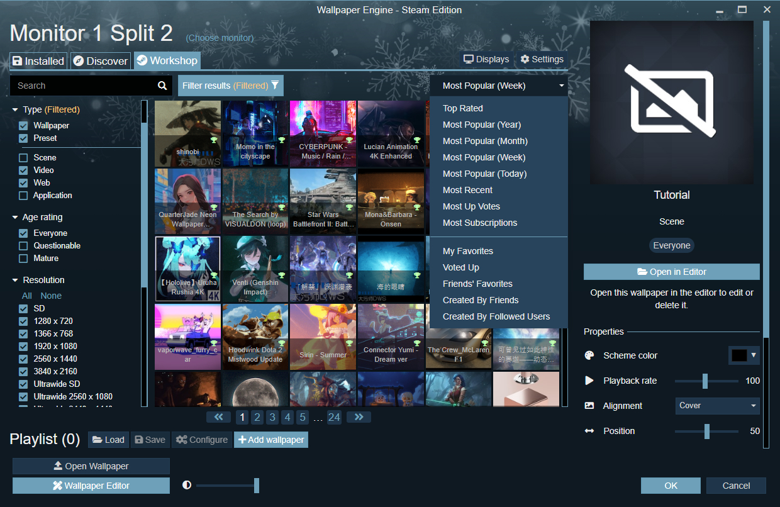Open the Alignment Cover dropdown

(x=718, y=406)
